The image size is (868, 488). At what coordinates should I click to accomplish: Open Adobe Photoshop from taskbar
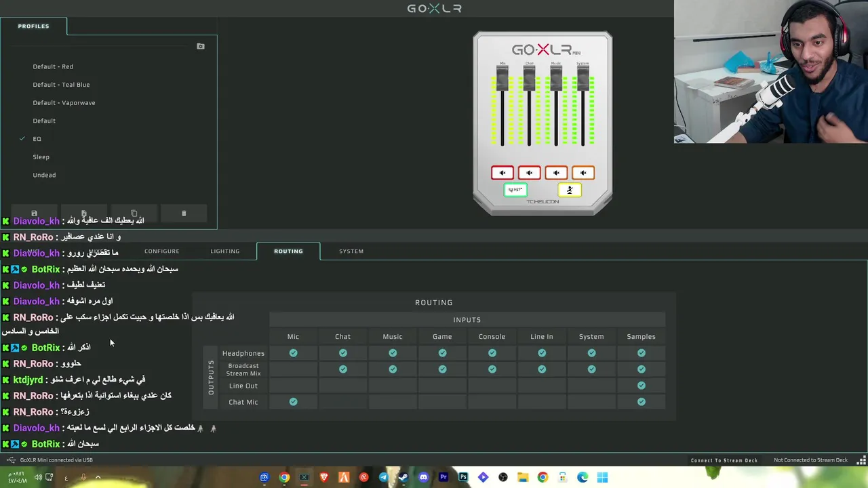tap(463, 477)
